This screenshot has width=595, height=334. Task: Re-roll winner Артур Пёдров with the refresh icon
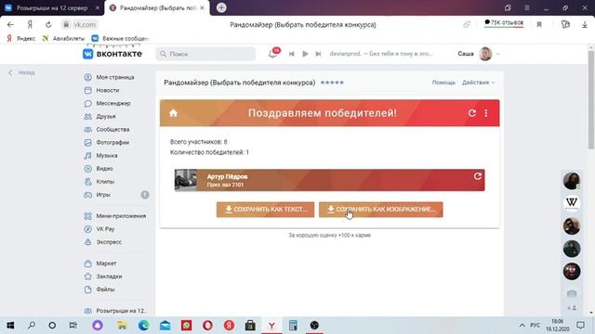coord(477,176)
